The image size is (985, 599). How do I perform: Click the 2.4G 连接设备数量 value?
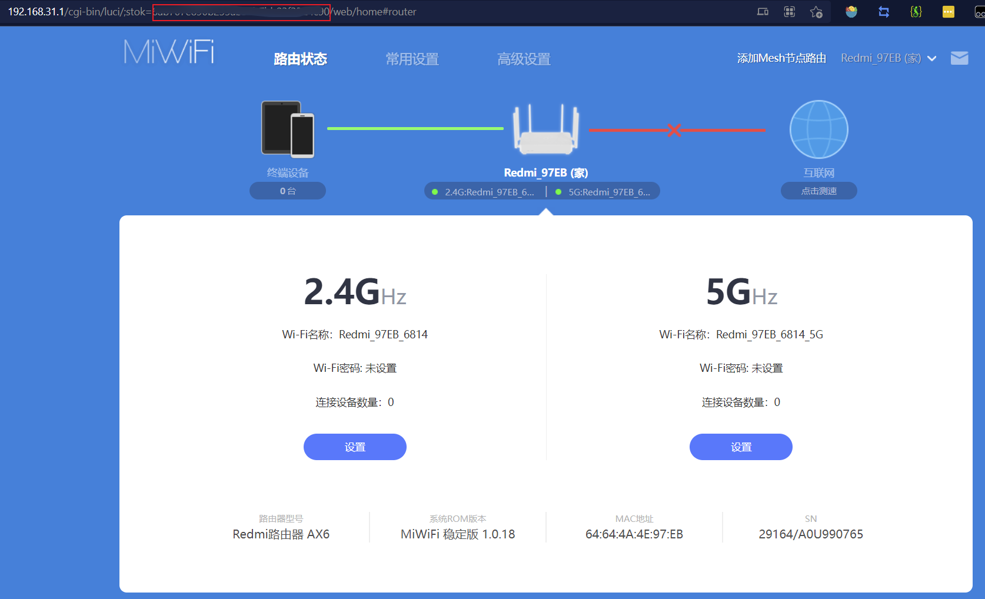(x=391, y=402)
